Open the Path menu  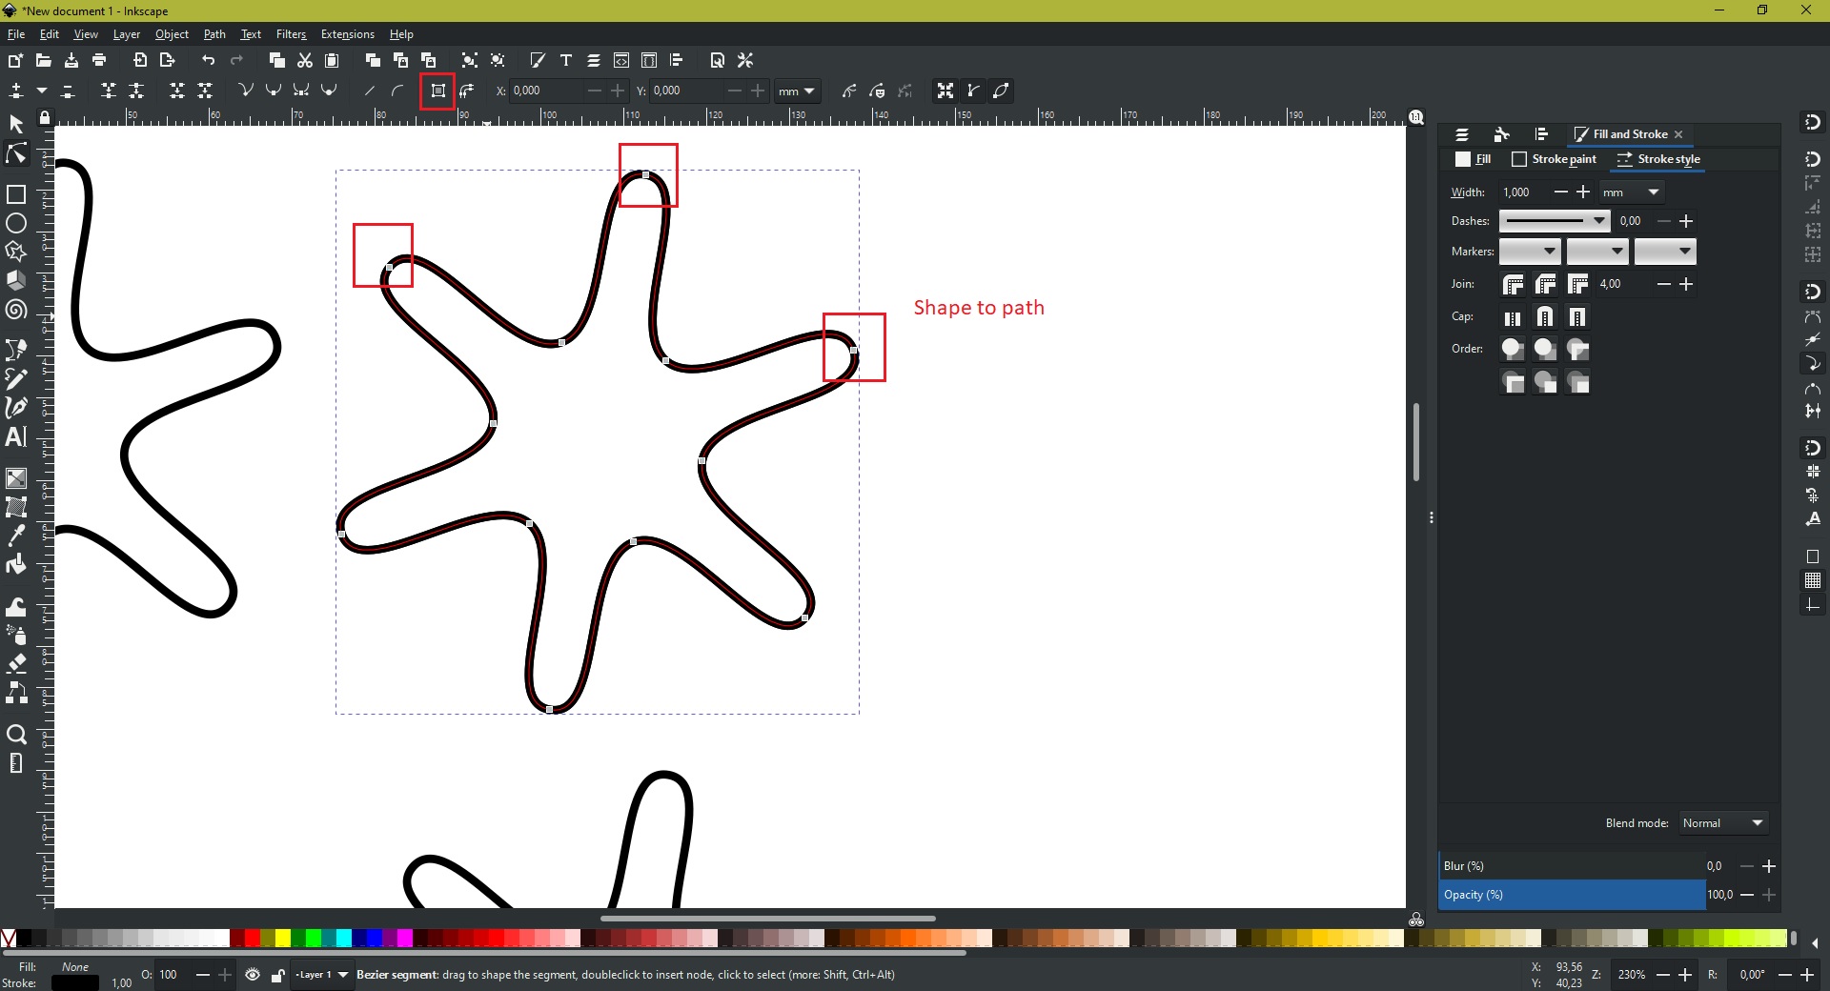214,34
